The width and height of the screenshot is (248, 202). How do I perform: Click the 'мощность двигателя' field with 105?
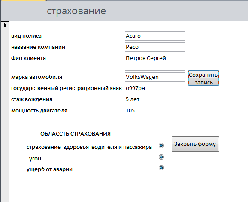[x=155, y=115]
